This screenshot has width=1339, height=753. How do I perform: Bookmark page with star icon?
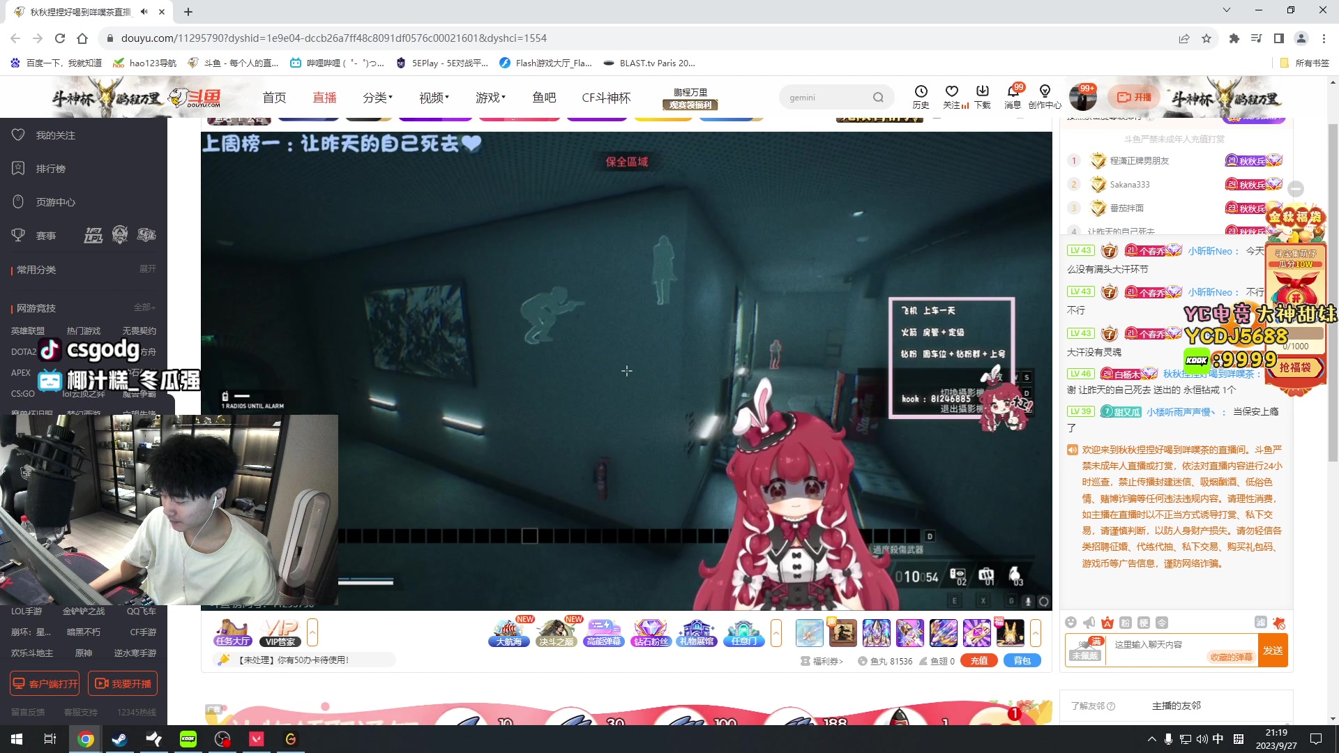[1206, 38]
